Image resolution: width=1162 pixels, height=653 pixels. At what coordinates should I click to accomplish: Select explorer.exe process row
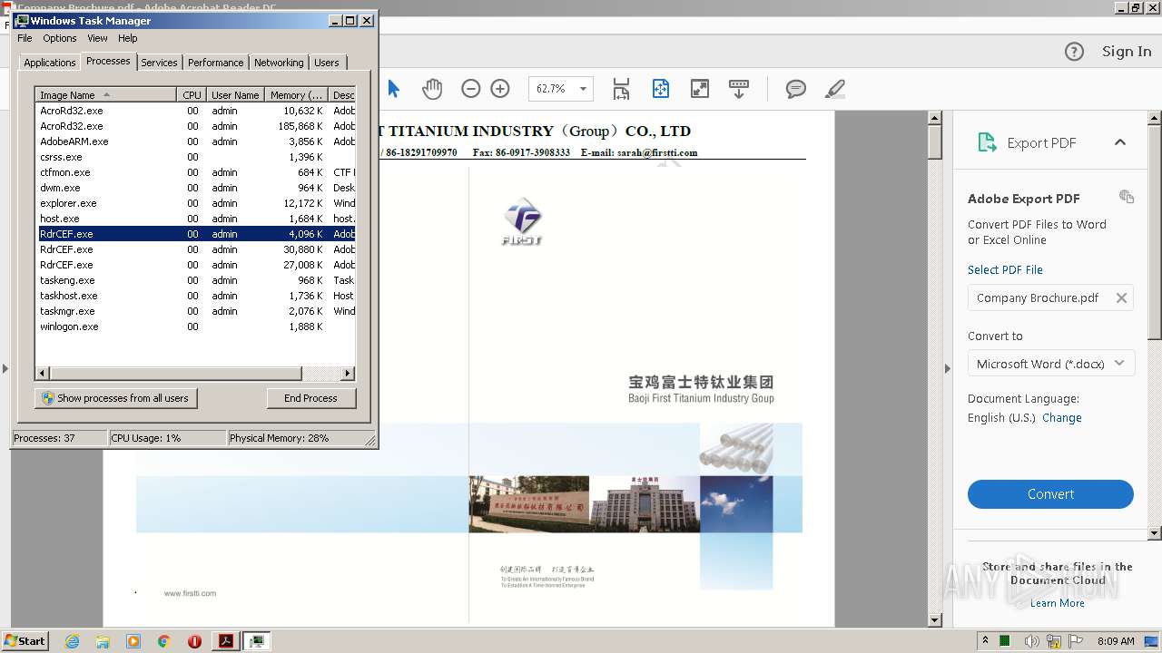(195, 203)
